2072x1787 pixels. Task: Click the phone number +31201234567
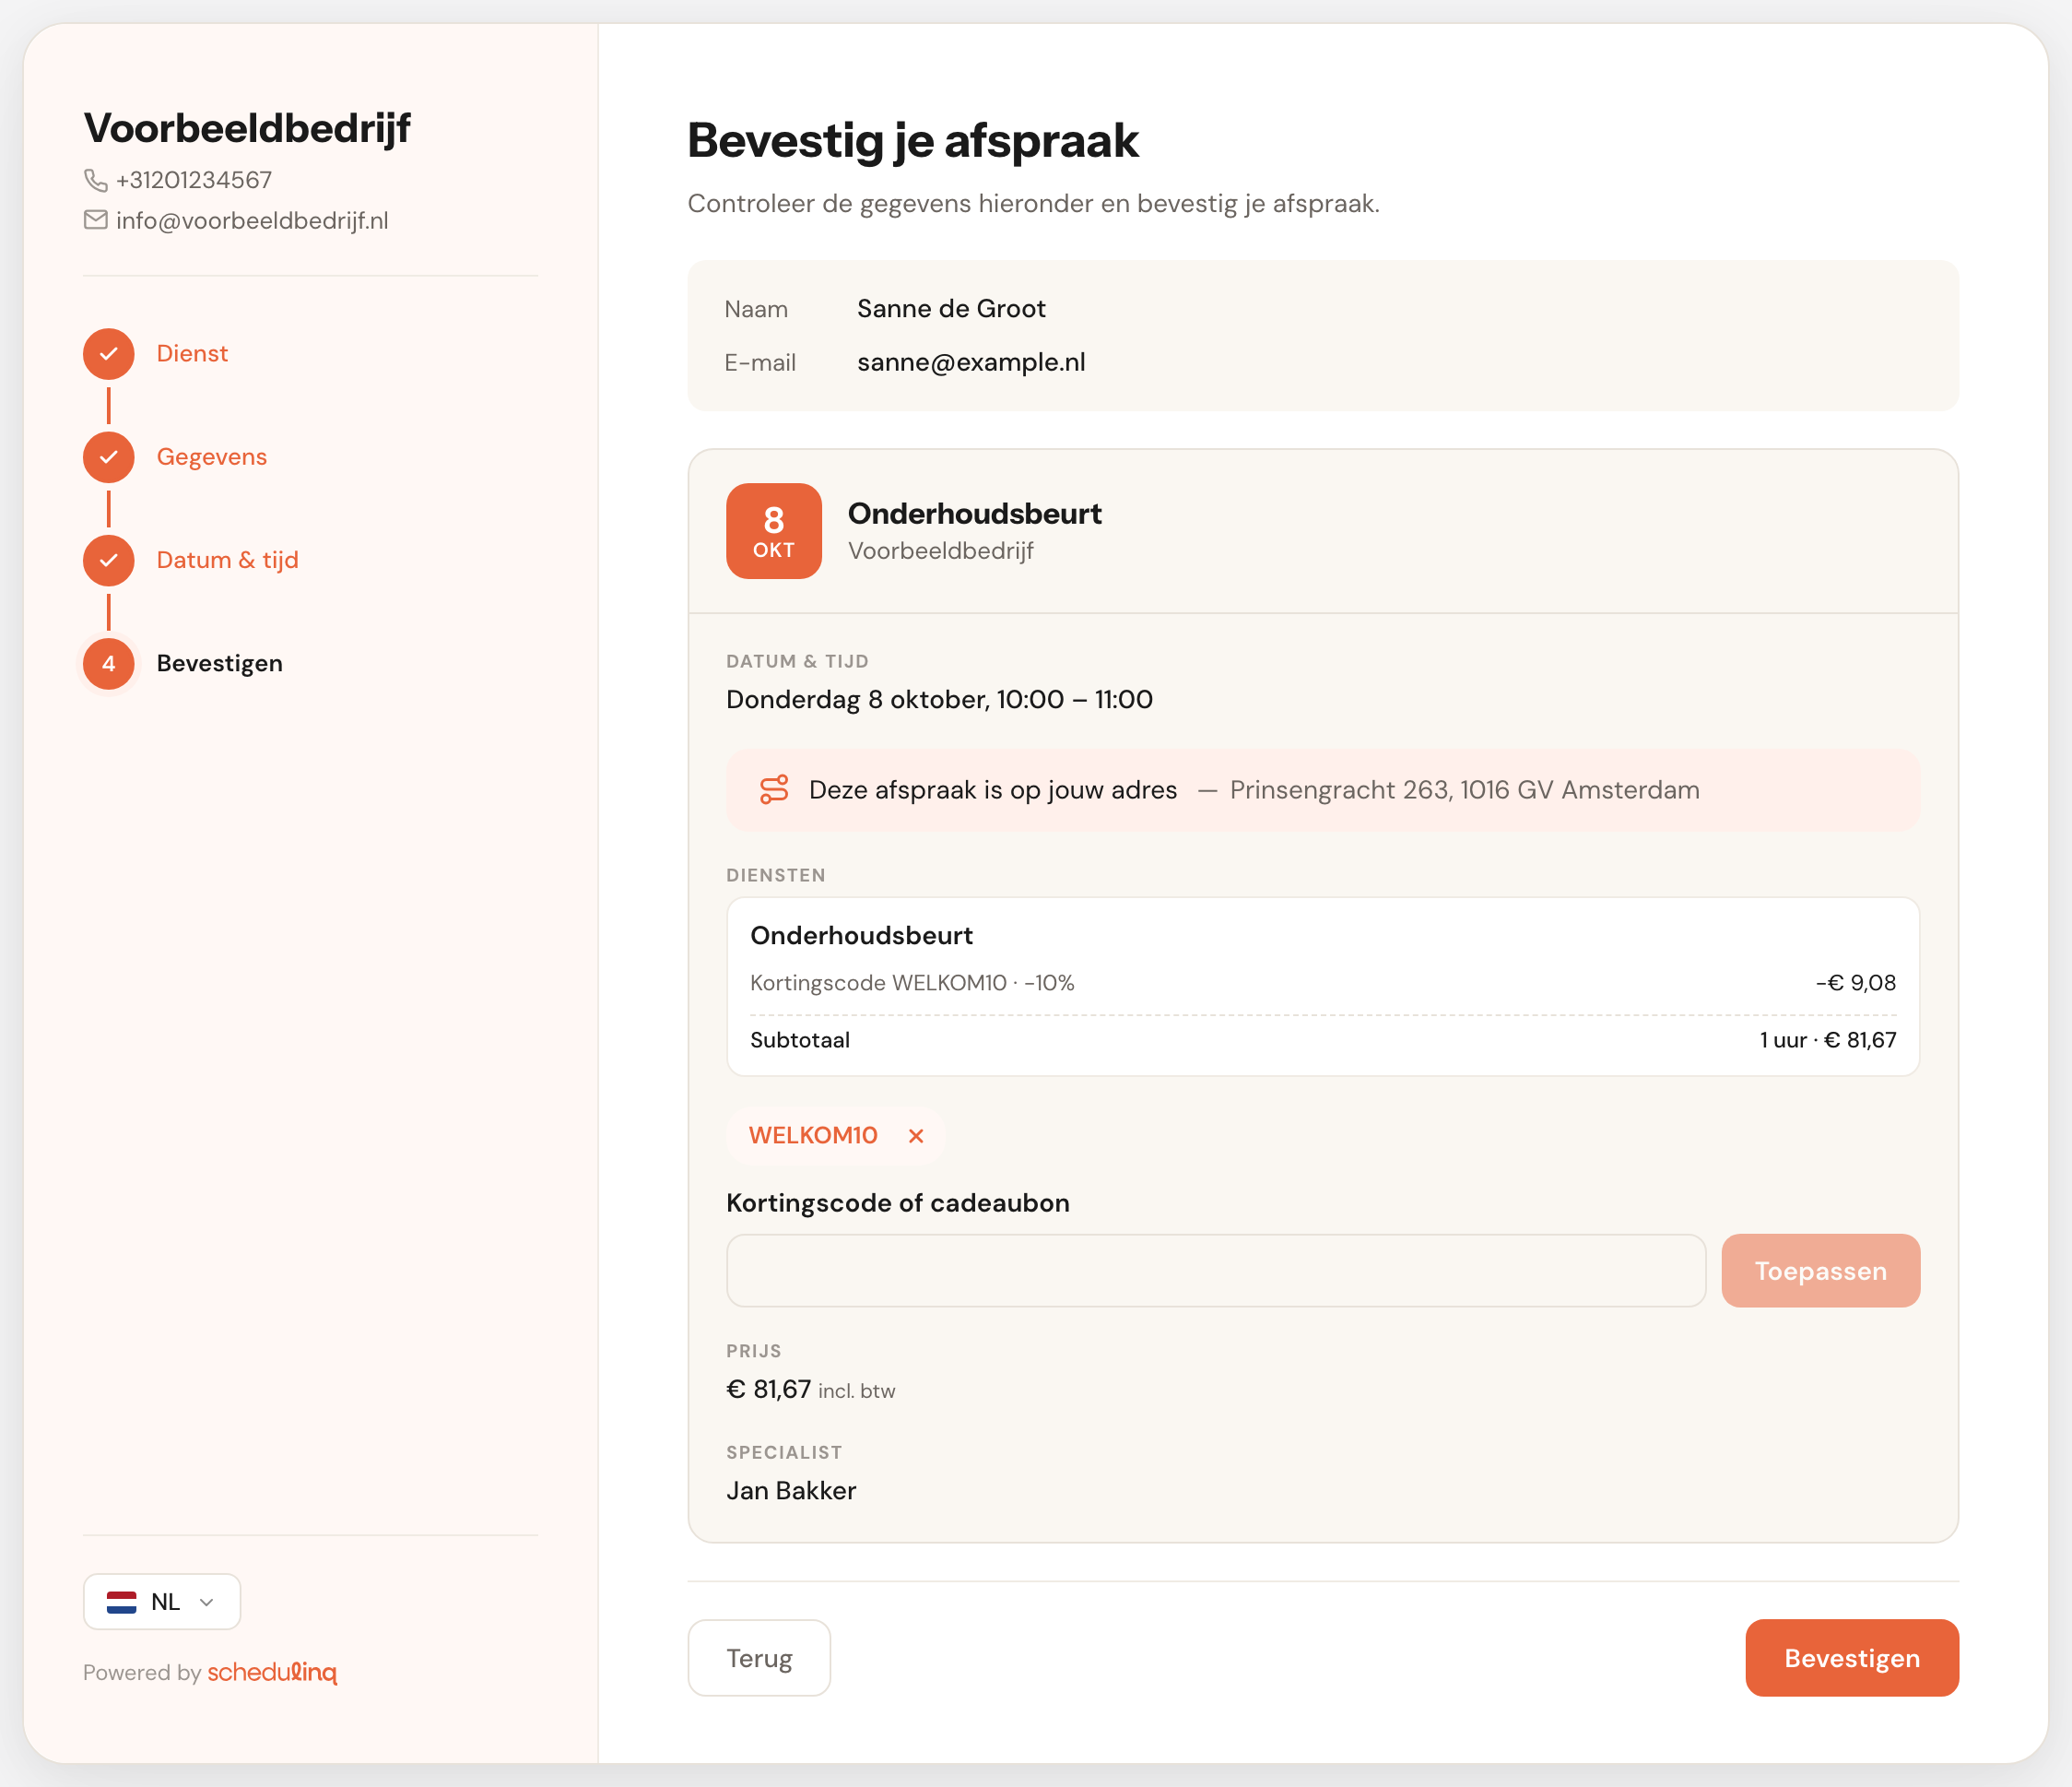click(194, 180)
